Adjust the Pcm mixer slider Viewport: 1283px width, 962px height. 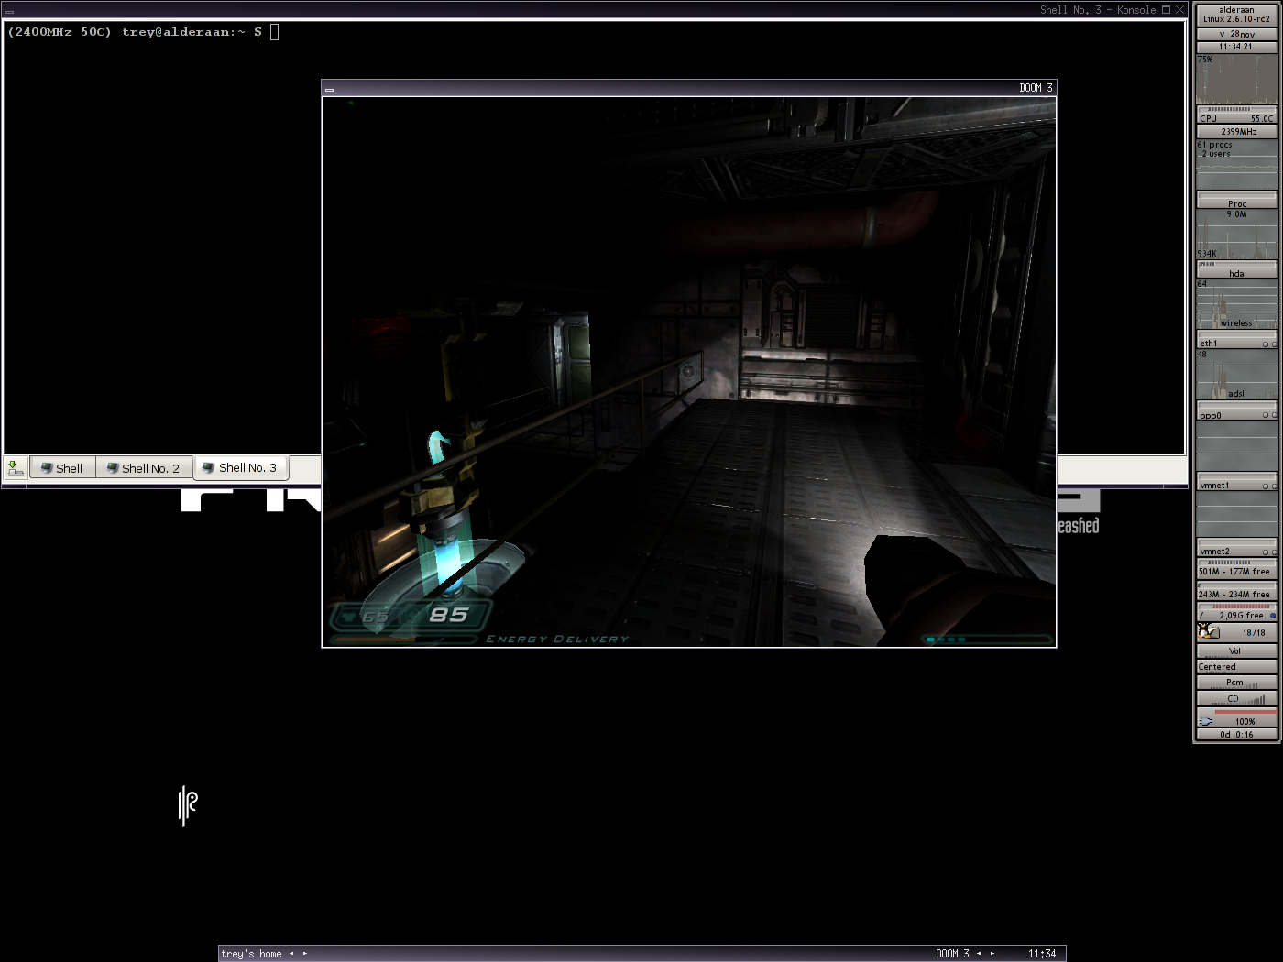(x=1236, y=683)
